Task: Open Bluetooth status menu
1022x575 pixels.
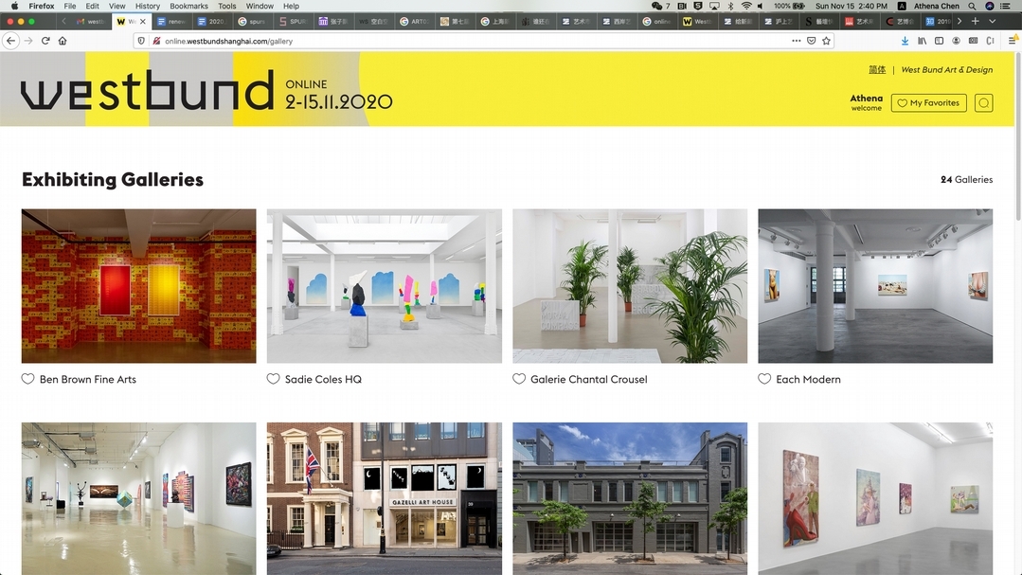Action: click(x=730, y=6)
